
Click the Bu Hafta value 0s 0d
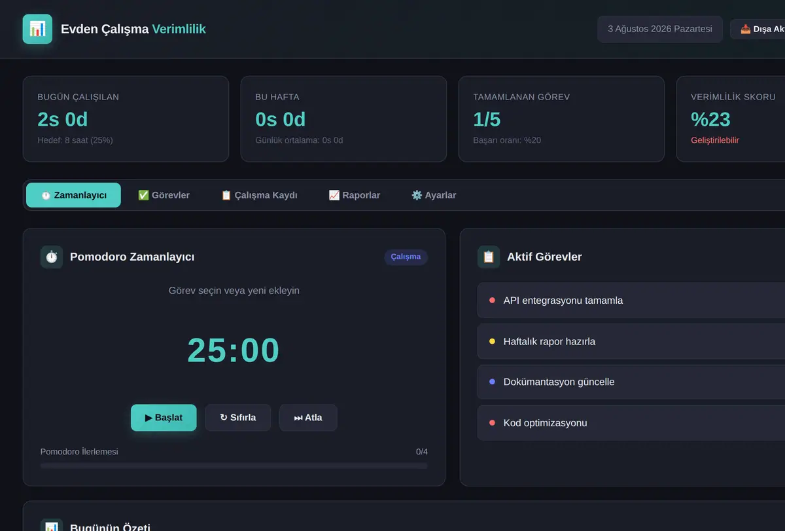click(x=281, y=119)
